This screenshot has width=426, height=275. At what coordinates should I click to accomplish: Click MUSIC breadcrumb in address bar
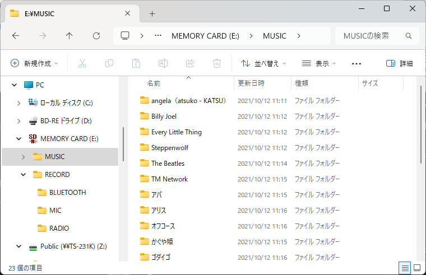[275, 36]
